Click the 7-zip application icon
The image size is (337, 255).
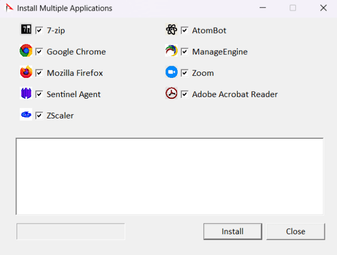tap(26, 30)
